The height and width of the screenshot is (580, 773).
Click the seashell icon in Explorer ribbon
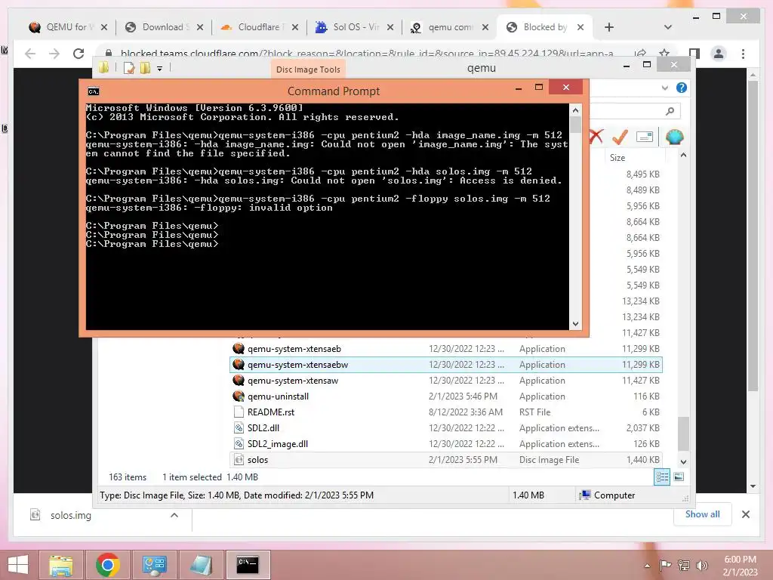[x=674, y=136]
